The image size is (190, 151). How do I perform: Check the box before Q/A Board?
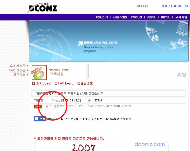pos(33,83)
